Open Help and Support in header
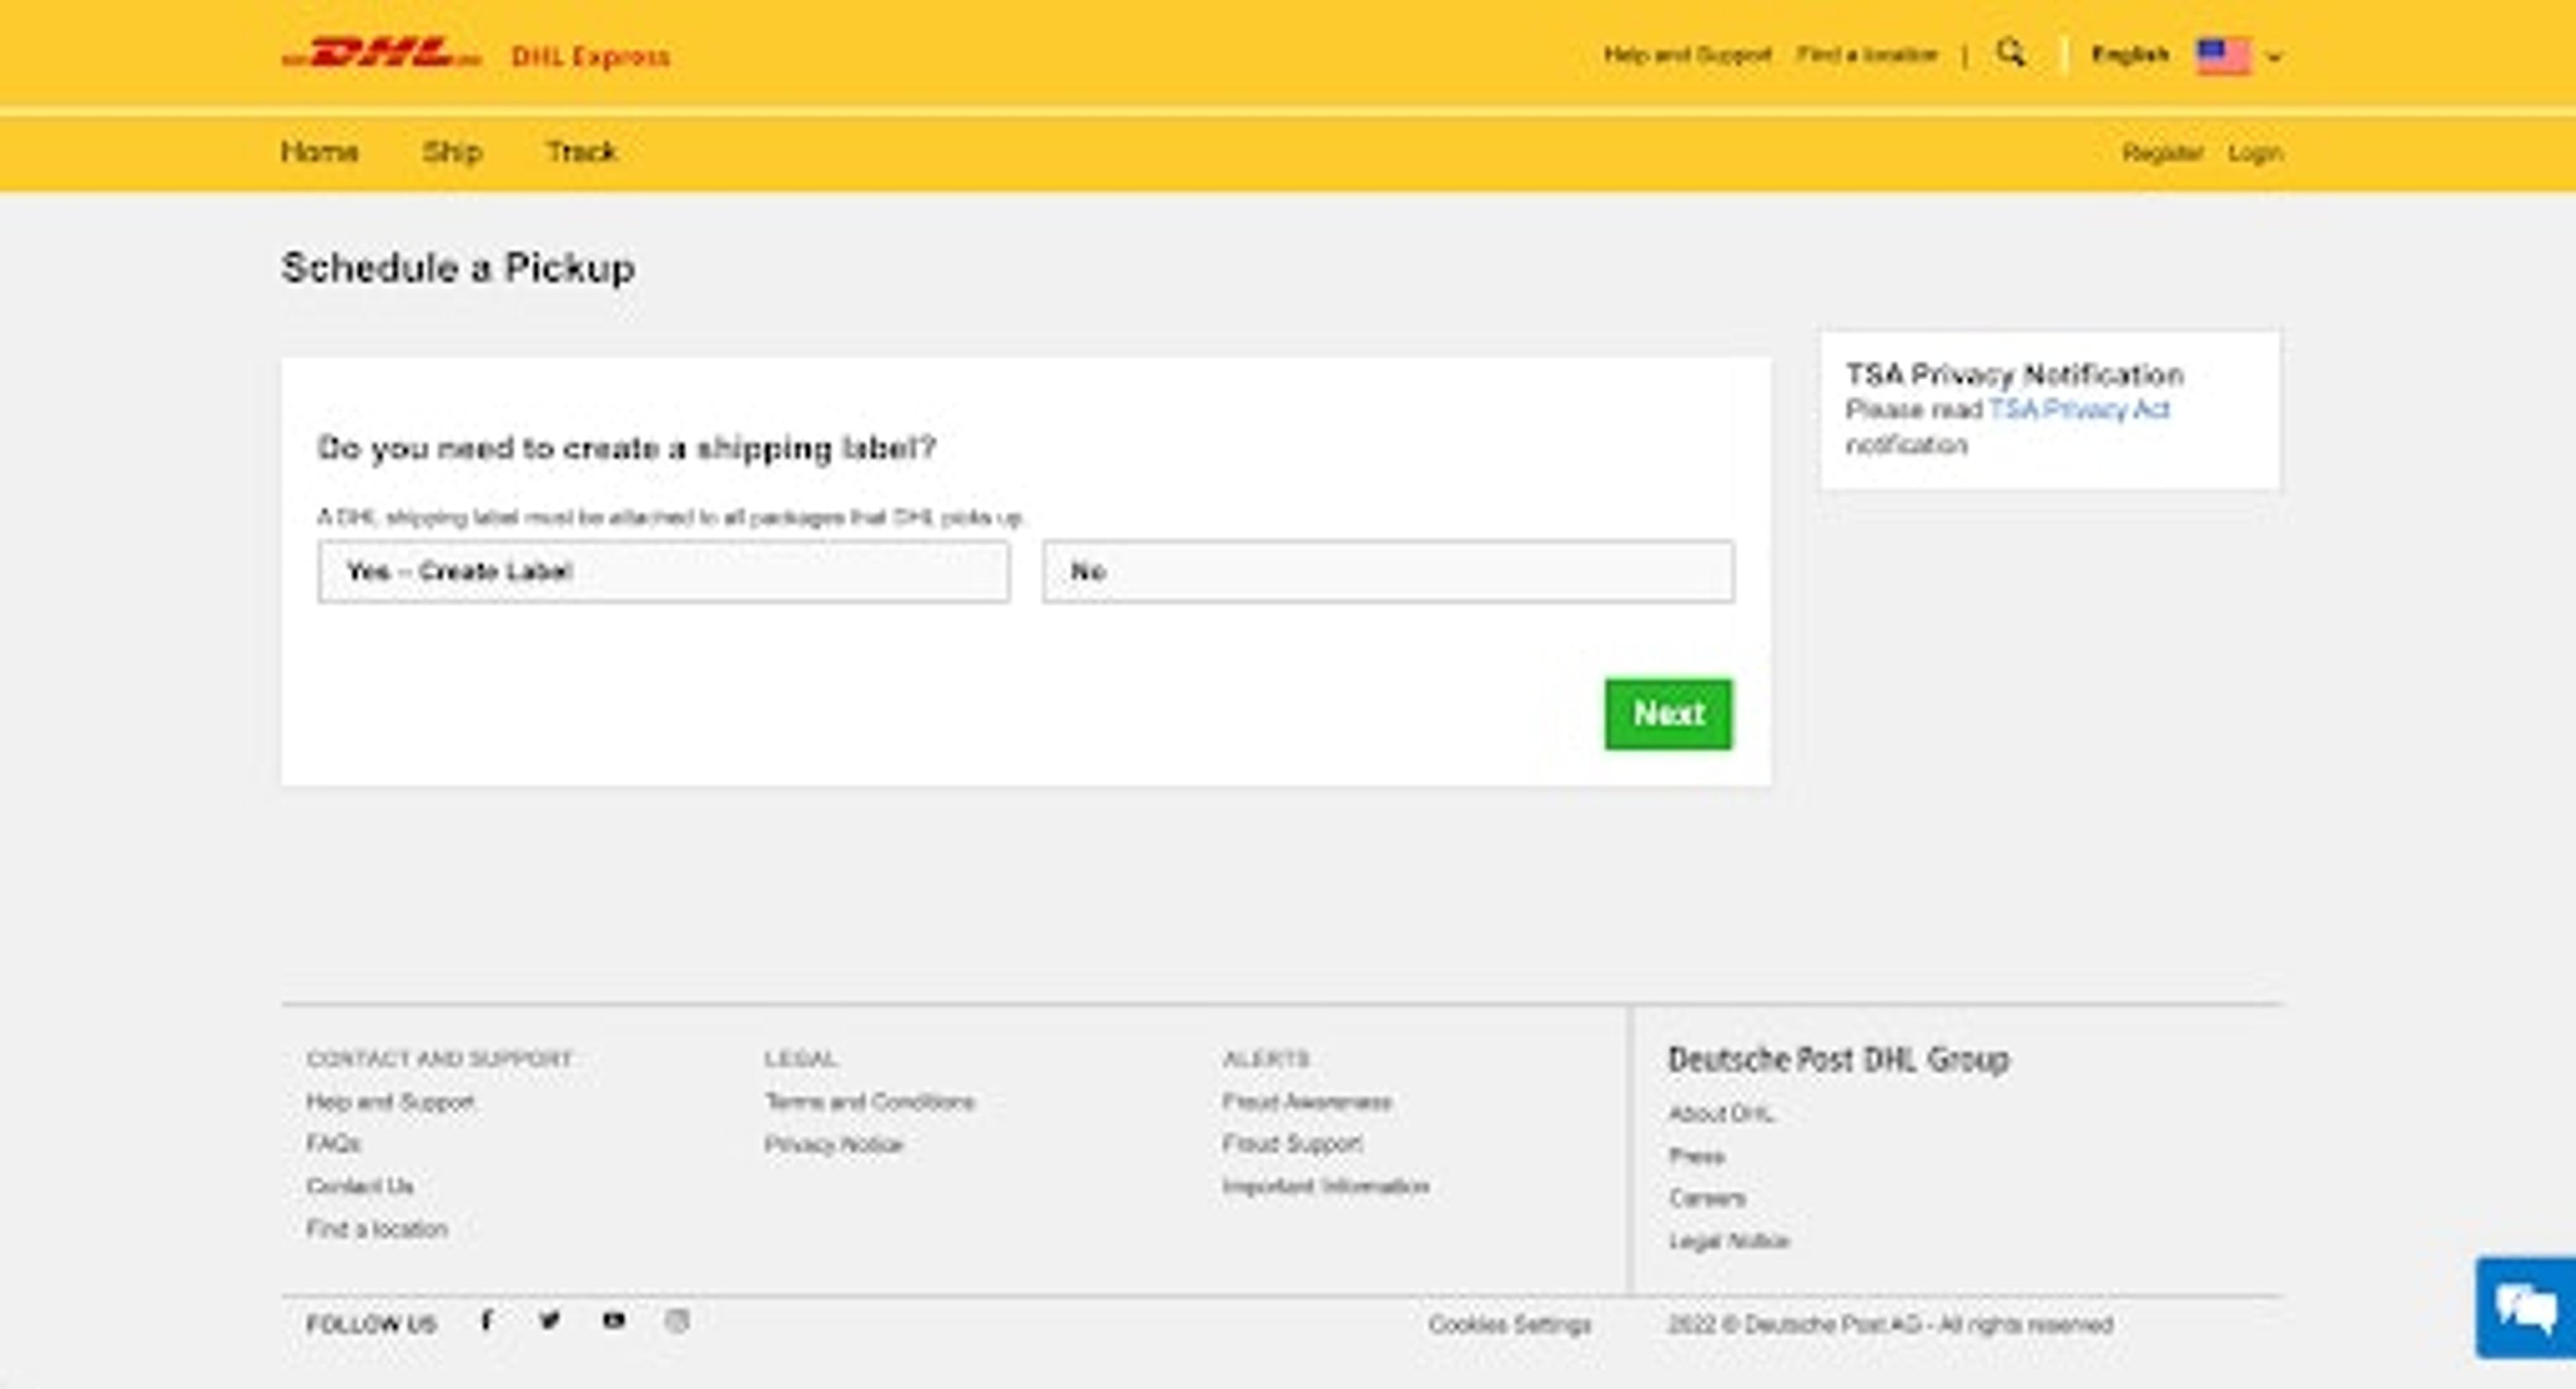The width and height of the screenshot is (2576, 1389). pos(1687,54)
